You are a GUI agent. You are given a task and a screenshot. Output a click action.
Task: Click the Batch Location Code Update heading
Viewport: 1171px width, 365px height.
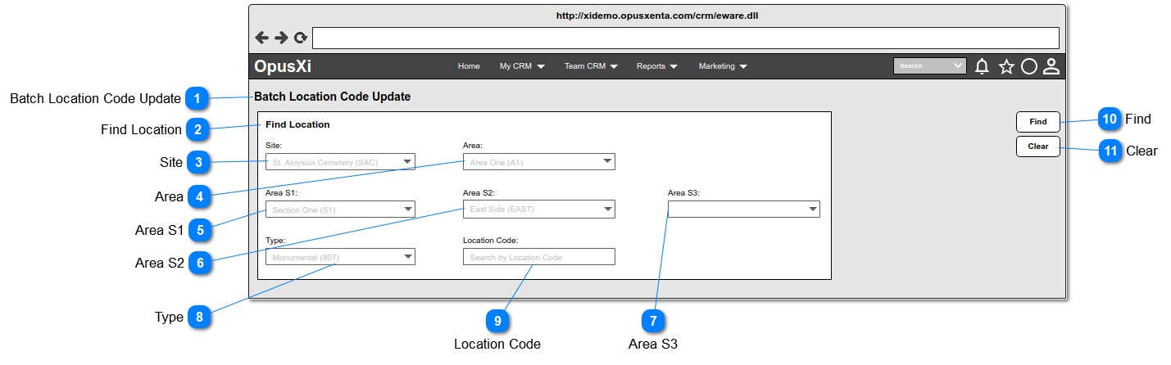coord(332,97)
